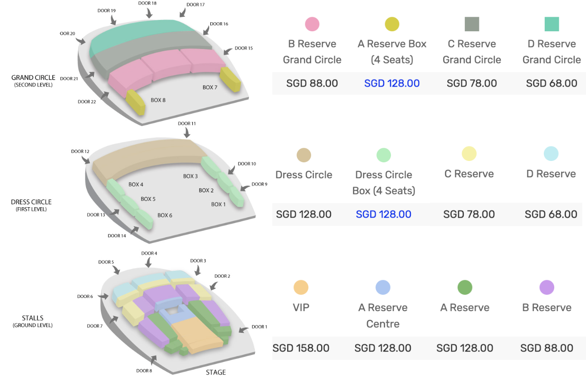The height and width of the screenshot is (380, 586).
Task: Click the tan Dress Circle legend dot
Action: tap(303, 155)
